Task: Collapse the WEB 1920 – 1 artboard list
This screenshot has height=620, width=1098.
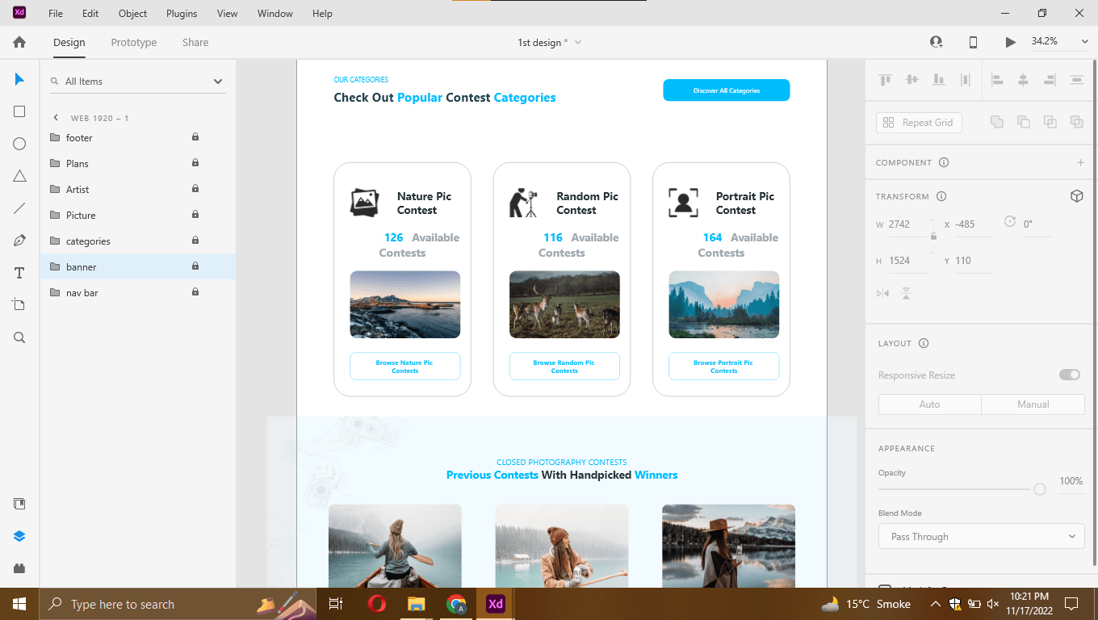Action: pyautogui.click(x=55, y=117)
